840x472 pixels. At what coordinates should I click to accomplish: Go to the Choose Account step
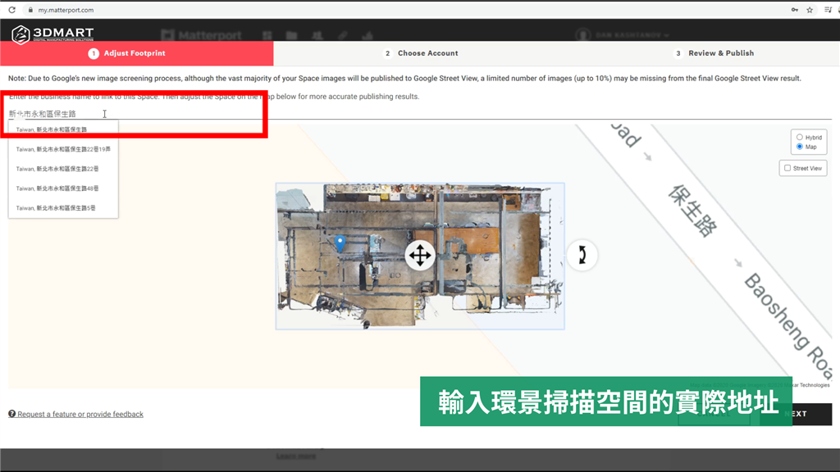[x=421, y=53]
